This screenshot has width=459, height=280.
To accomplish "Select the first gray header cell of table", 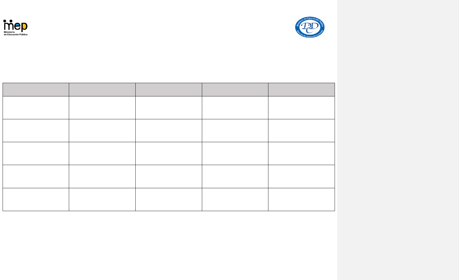I will click(36, 89).
